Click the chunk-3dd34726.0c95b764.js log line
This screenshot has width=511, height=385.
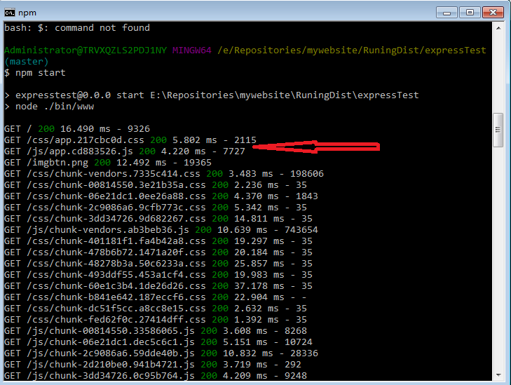point(156,376)
